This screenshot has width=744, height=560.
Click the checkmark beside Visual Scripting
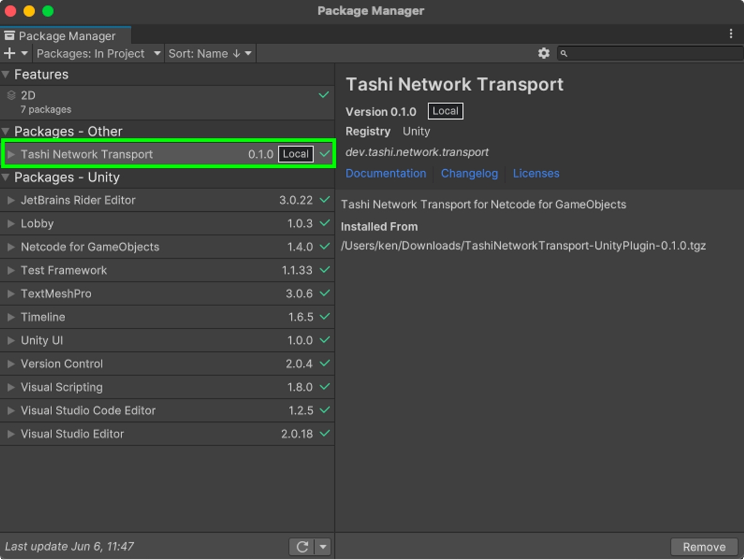coord(324,387)
